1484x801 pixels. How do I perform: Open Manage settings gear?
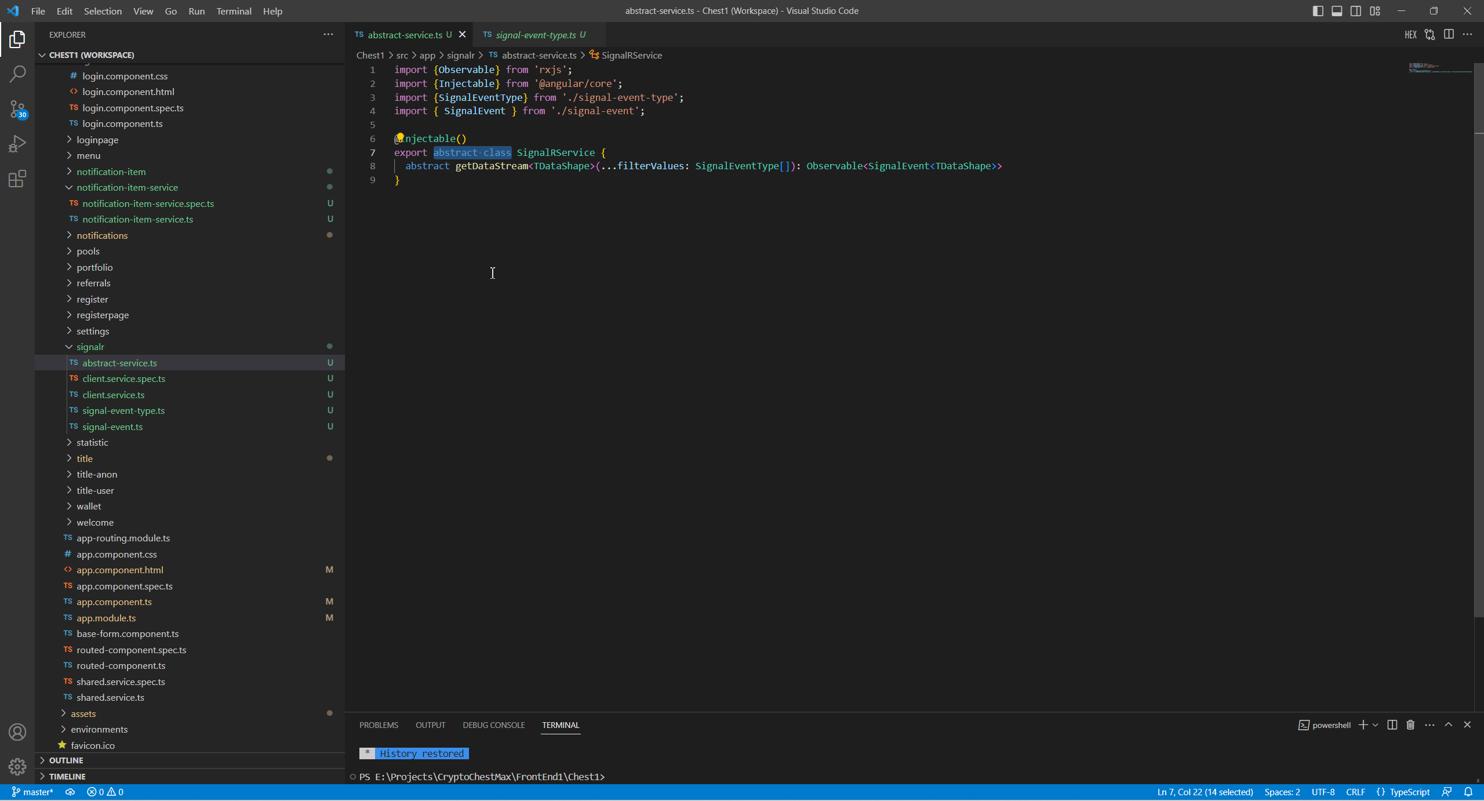(x=17, y=767)
